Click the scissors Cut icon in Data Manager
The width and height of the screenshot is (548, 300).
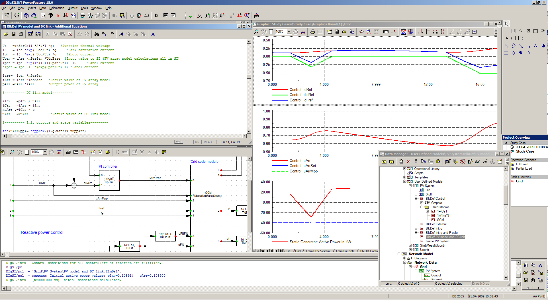pyautogui.click(x=416, y=161)
